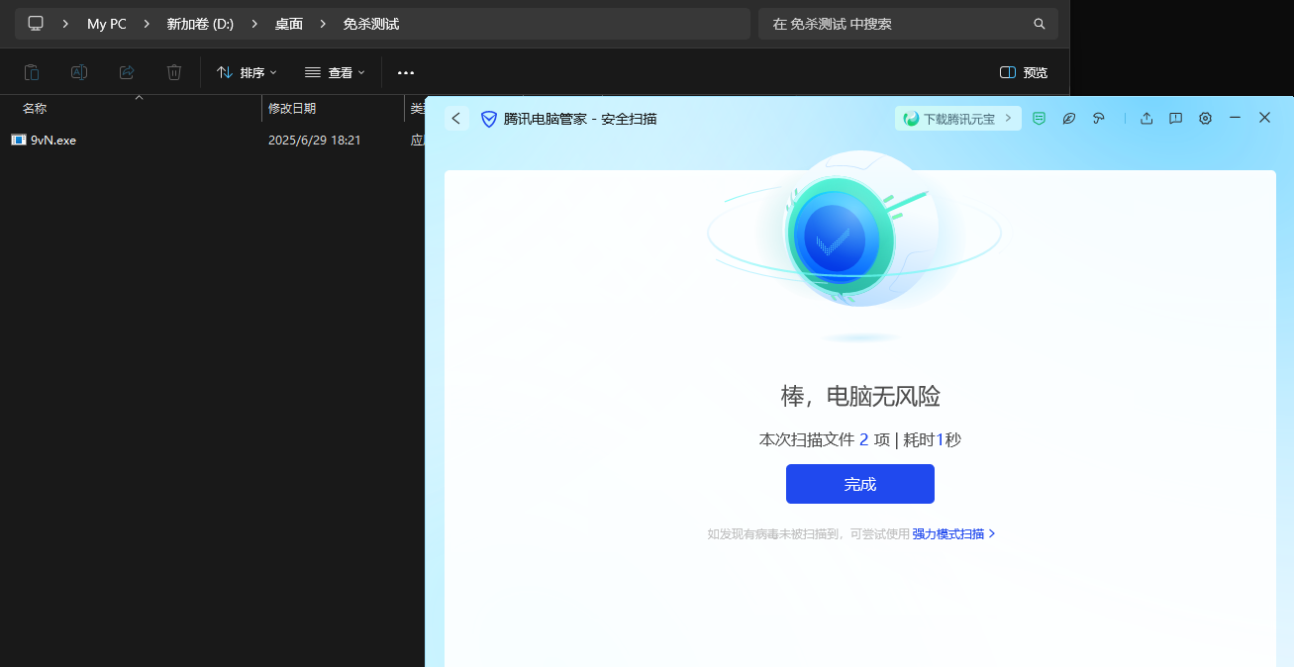The width and height of the screenshot is (1294, 667).
Task: Select the 9vN.exe file
Action: coord(52,141)
